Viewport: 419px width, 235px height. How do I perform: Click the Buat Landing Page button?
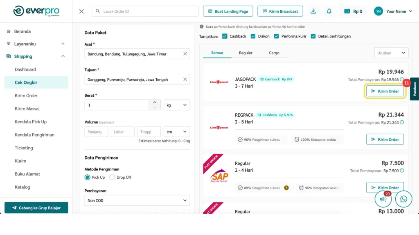click(228, 11)
